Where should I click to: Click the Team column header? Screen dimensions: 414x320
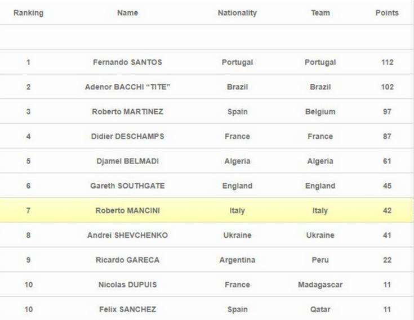[x=320, y=12]
